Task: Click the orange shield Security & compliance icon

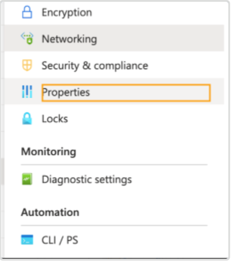Action: pos(27,65)
